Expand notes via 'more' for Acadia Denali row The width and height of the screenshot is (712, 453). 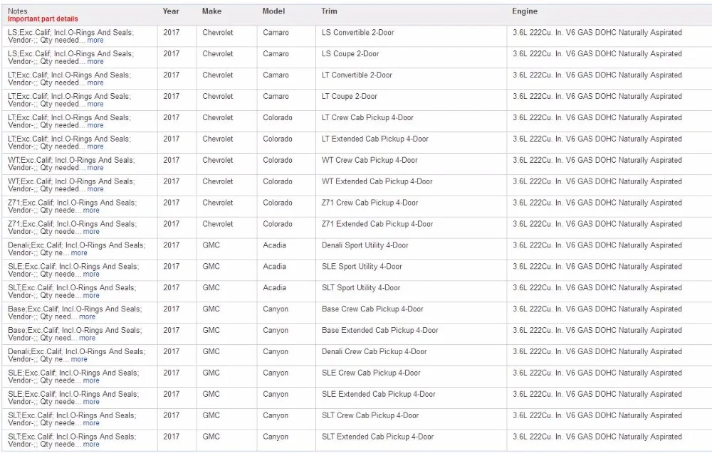[x=79, y=253]
